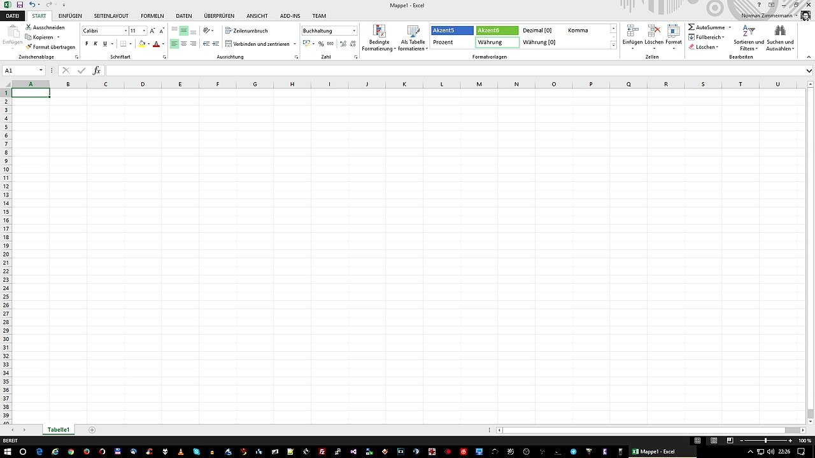Open the Buchhaltung number format dropdown
This screenshot has width=815, height=458.
pyautogui.click(x=354, y=31)
